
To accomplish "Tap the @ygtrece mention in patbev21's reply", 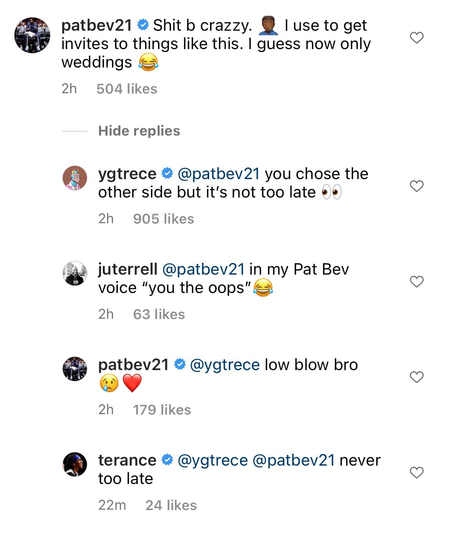I will 225,365.
